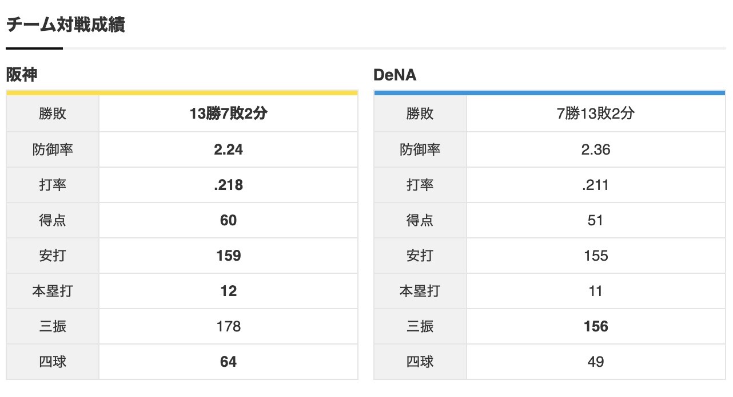Click DeNA's 安打 value 155

tap(595, 256)
